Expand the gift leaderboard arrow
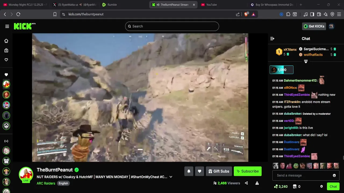The image size is (344, 193). pyautogui.click(x=306, y=61)
